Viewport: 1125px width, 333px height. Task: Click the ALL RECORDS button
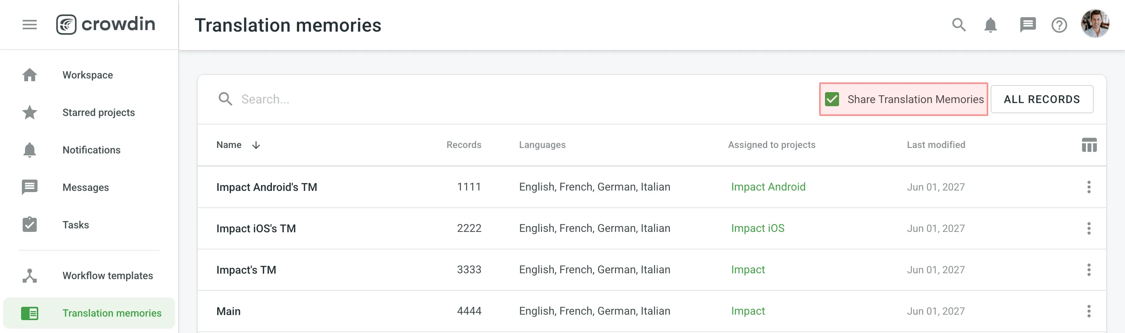(1041, 100)
